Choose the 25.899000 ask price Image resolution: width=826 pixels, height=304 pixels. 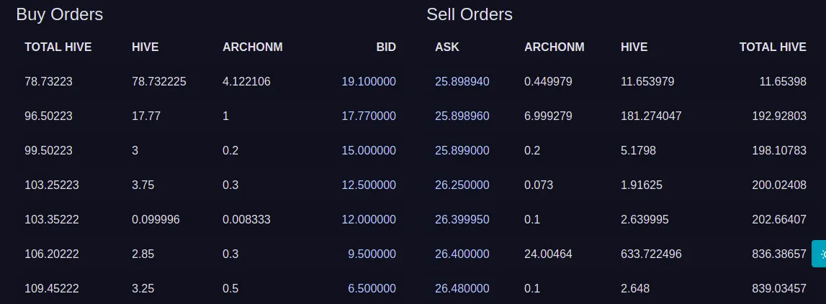click(x=462, y=150)
